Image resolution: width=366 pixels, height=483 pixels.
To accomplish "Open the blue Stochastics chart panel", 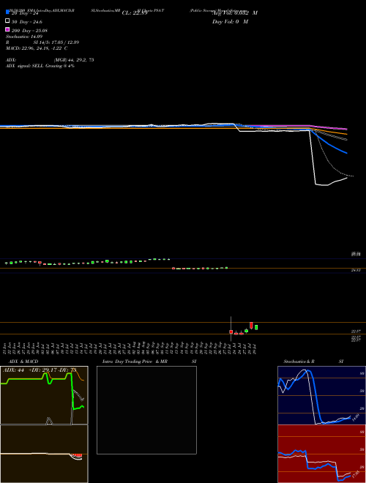I will (321, 395).
